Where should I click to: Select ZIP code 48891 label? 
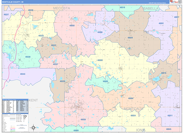tap(161, 23)
